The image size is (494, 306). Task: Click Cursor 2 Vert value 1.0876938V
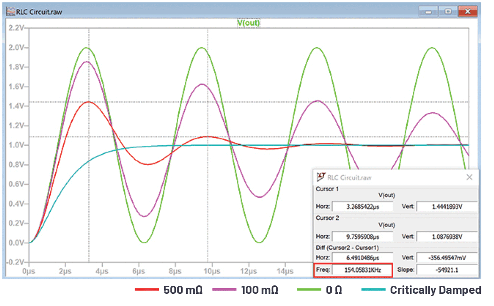(x=447, y=237)
